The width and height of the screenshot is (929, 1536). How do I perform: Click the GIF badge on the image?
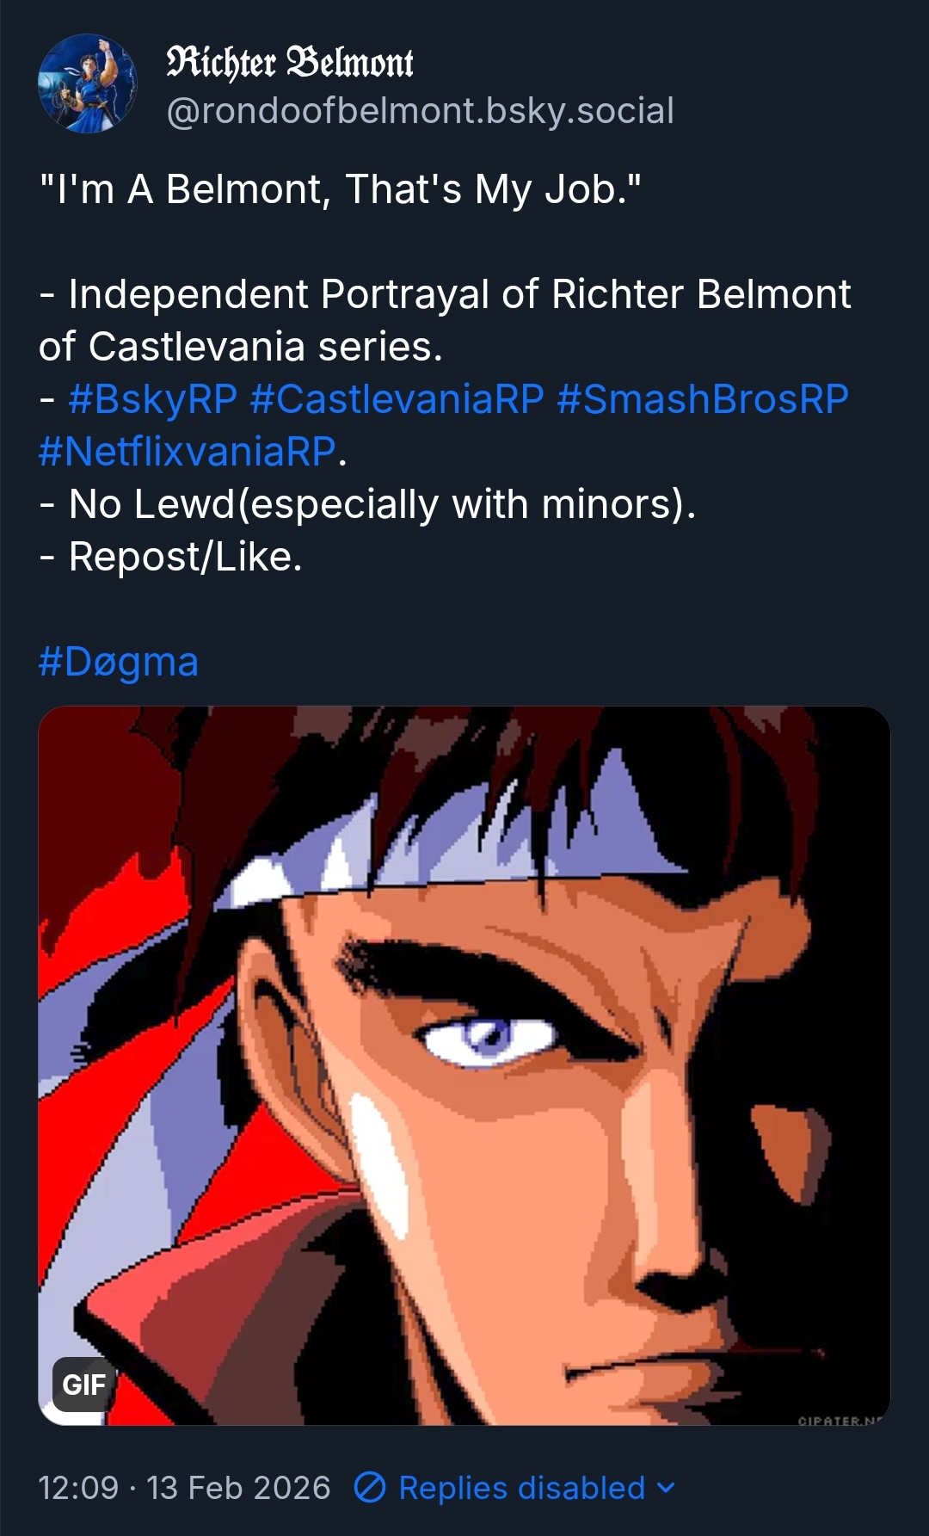[x=83, y=1385]
